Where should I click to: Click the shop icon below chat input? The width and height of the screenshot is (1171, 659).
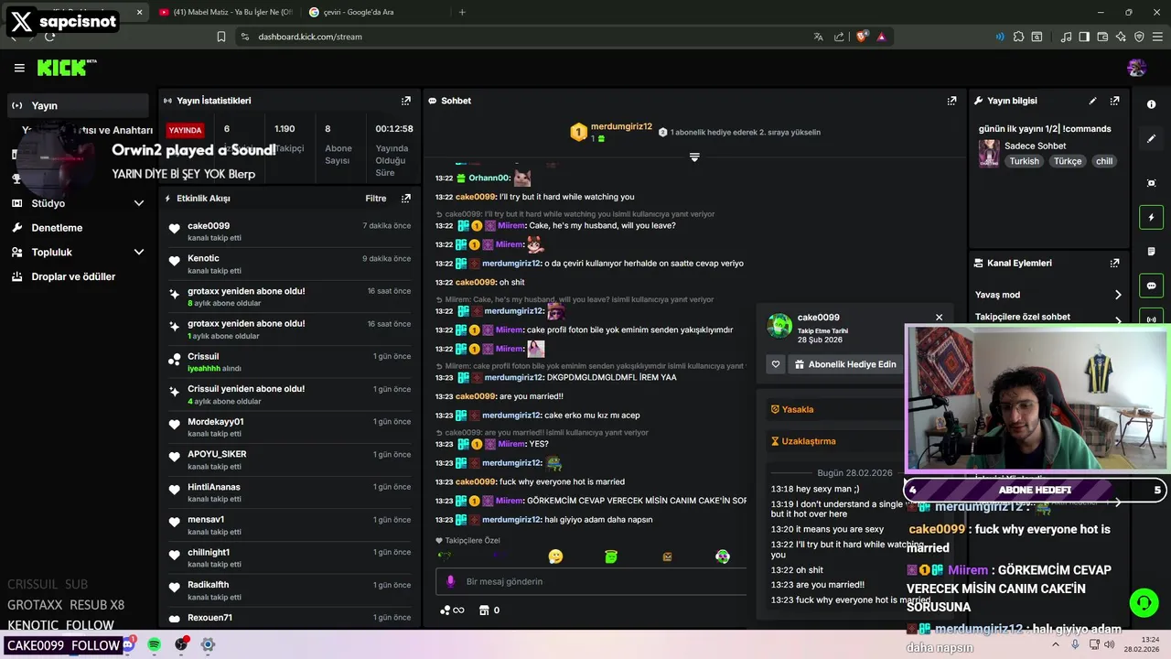pyautogui.click(x=484, y=610)
